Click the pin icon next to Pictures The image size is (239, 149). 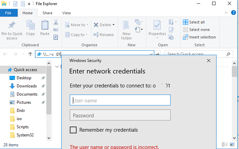pos(43,102)
